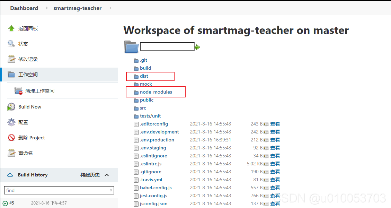Click the clock icon beside Build Now
The image size is (391, 208).
(x=11, y=107)
